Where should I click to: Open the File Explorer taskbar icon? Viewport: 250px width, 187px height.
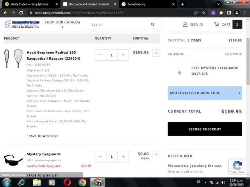click(37, 182)
